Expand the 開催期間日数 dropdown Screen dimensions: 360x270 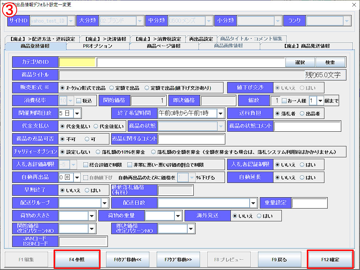(77, 113)
